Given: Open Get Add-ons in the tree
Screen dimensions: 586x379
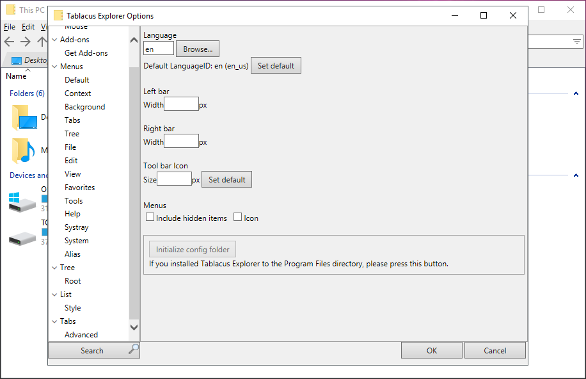Looking at the screenshot, I should [86, 53].
